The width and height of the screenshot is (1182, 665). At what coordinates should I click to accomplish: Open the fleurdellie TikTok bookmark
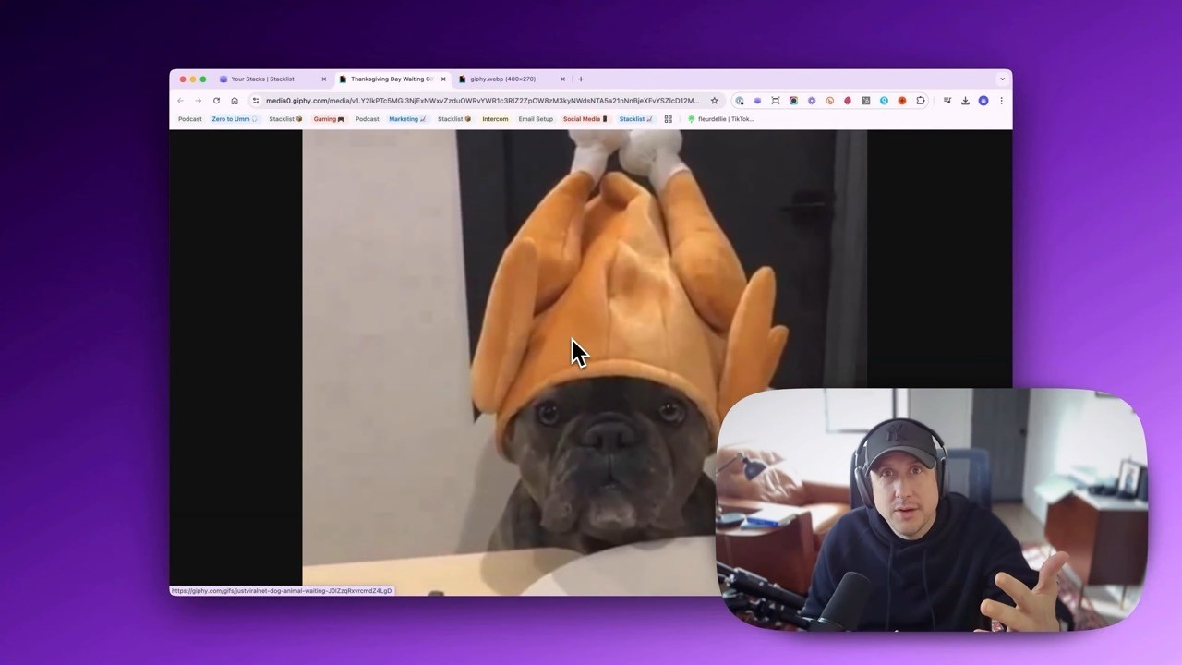pyautogui.click(x=721, y=119)
